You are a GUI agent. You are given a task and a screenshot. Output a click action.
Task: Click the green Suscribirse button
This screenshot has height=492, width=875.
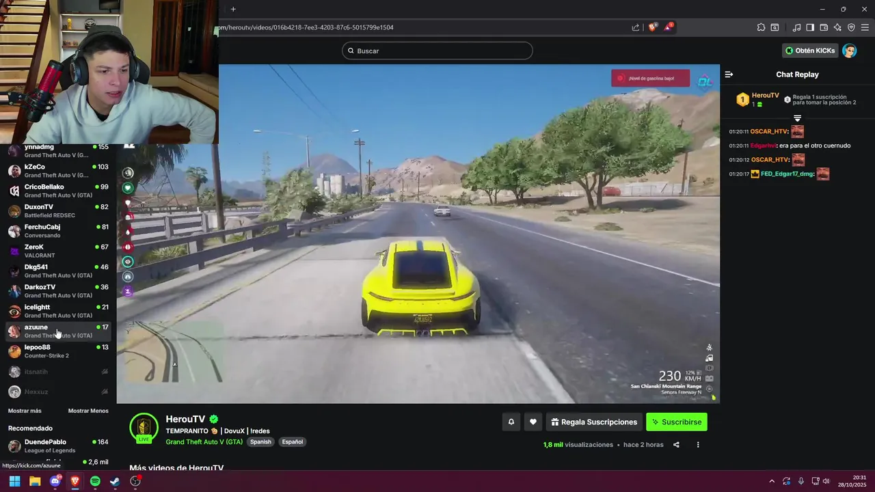(x=677, y=422)
